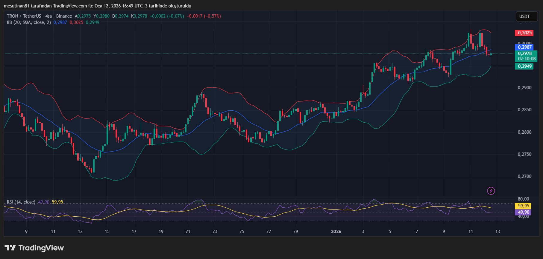The width and height of the screenshot is (543, 259).
Task: Click the red 0,3025 upper band label
Action: [525, 33]
